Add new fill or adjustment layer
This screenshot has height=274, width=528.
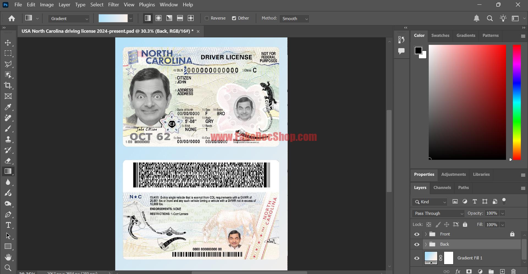(480, 272)
